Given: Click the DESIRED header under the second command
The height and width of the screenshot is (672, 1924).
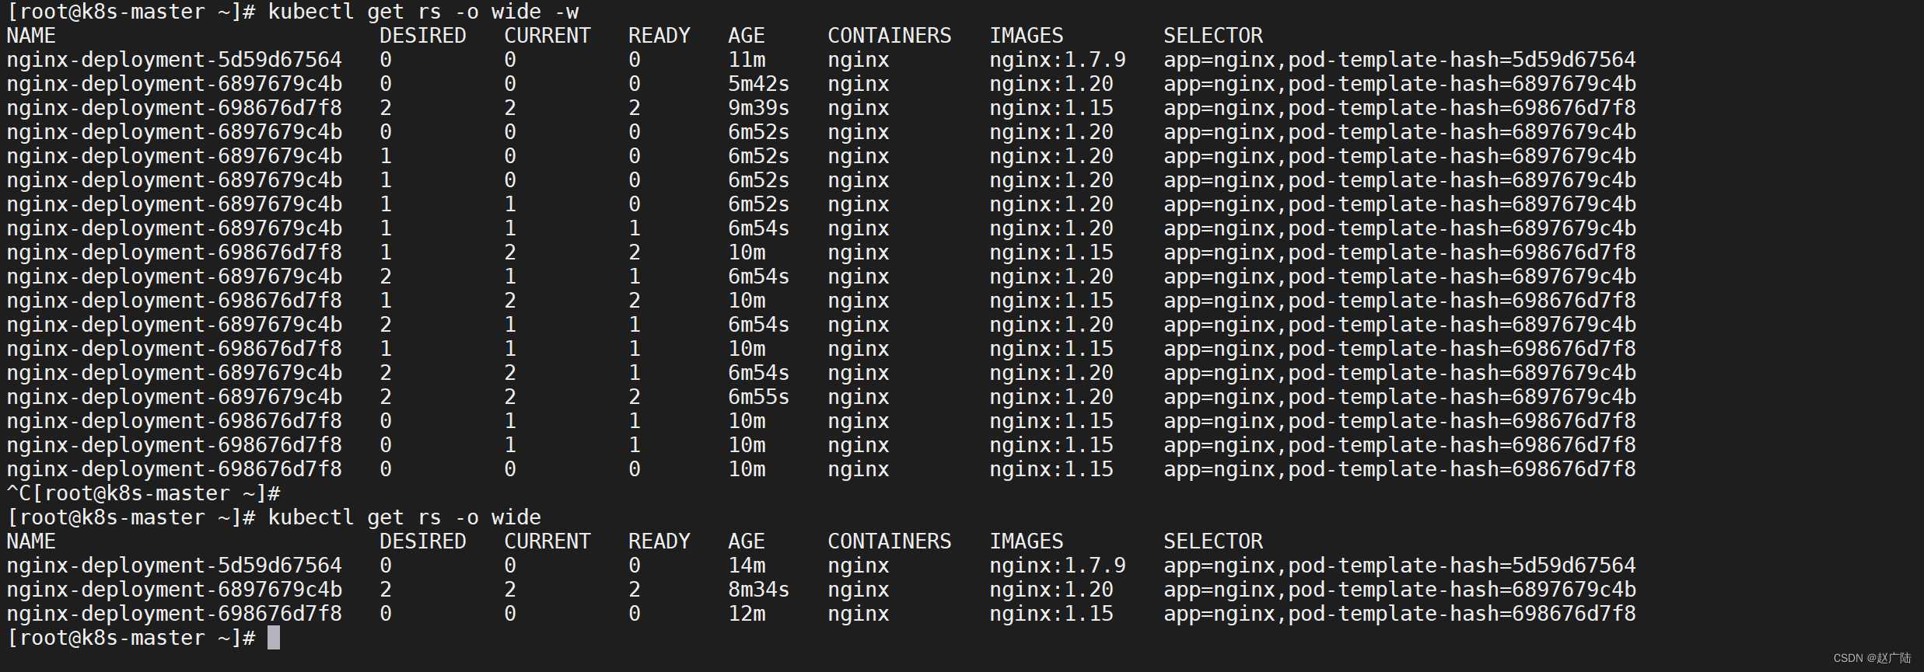Looking at the screenshot, I should 423,541.
